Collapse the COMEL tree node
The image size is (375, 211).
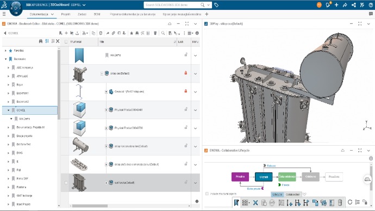8,110
